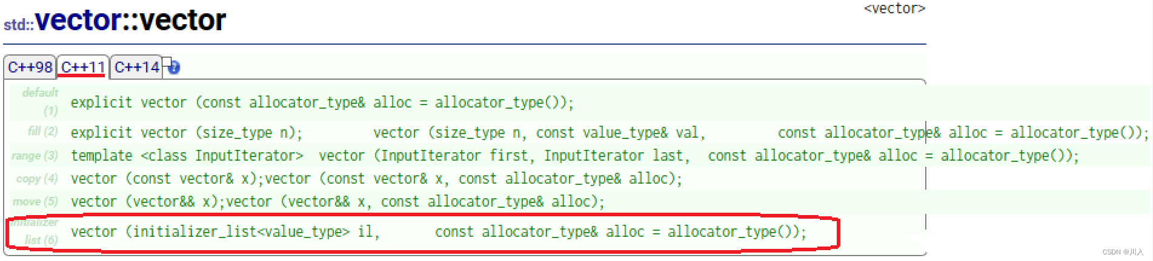The image size is (1153, 261).
Task: Open the C++14 tab
Action: pyautogui.click(x=136, y=67)
